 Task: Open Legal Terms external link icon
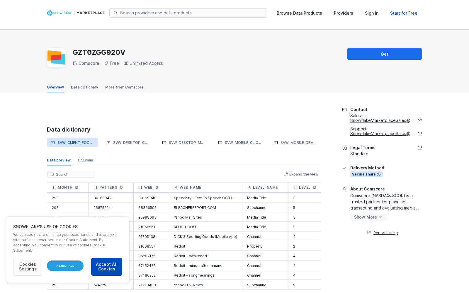pos(420,148)
